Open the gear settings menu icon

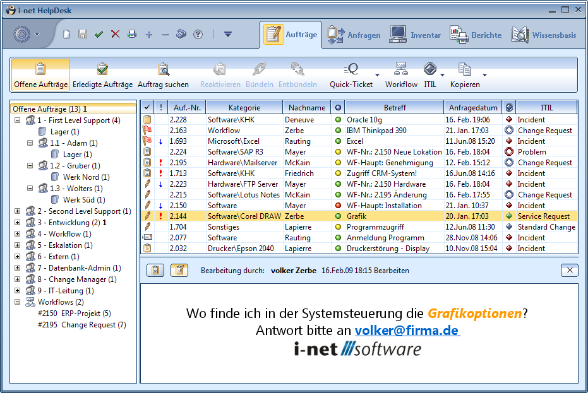(x=21, y=35)
